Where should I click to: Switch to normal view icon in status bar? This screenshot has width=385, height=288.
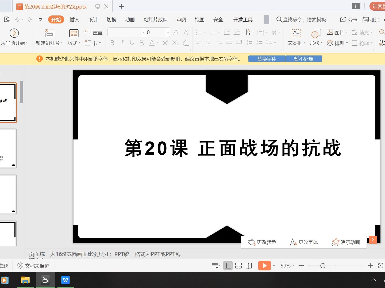tap(228, 266)
